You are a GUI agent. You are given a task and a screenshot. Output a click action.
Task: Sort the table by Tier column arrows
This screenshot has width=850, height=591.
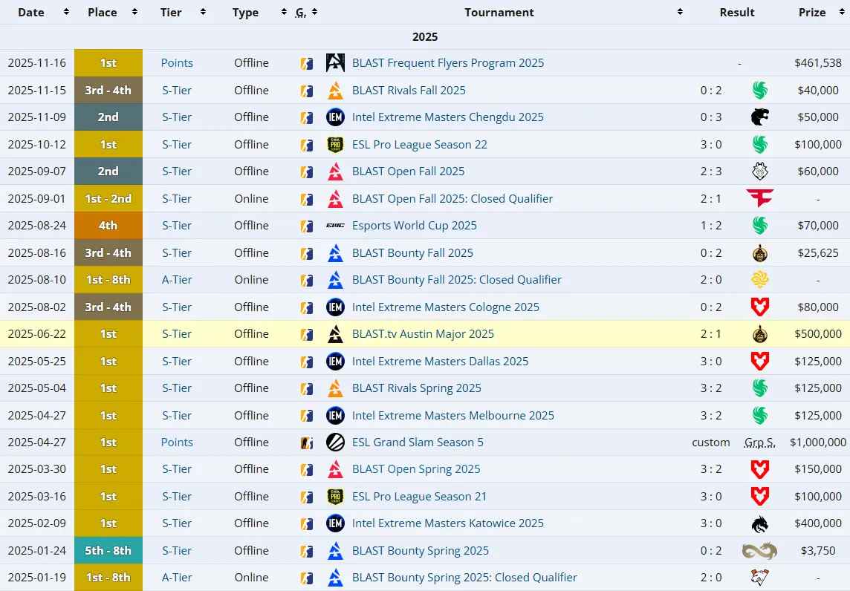click(x=203, y=12)
